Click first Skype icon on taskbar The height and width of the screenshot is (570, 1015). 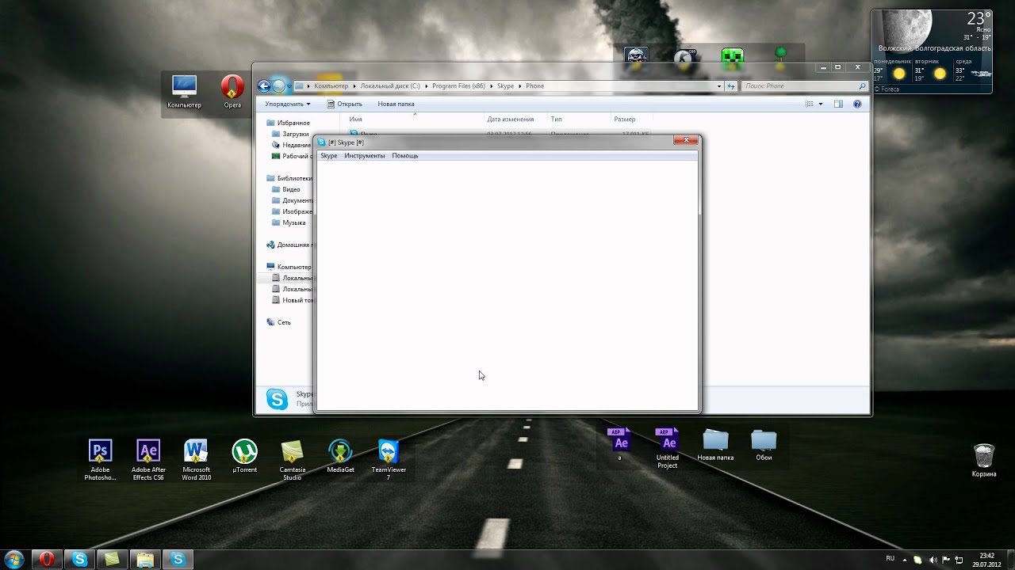pyautogui.click(x=79, y=560)
